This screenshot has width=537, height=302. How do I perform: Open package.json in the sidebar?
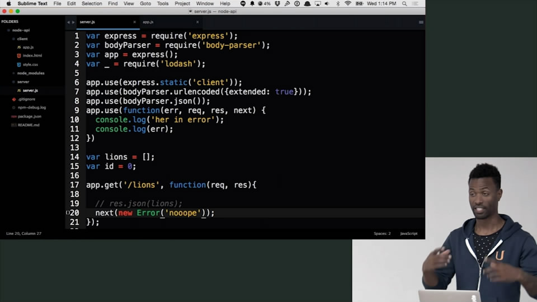click(x=29, y=116)
